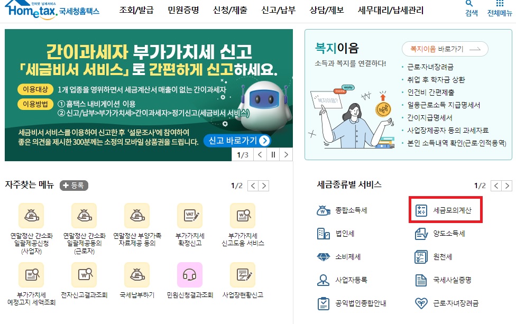Show the previous banner slide
516x324 pixels.
pos(260,154)
